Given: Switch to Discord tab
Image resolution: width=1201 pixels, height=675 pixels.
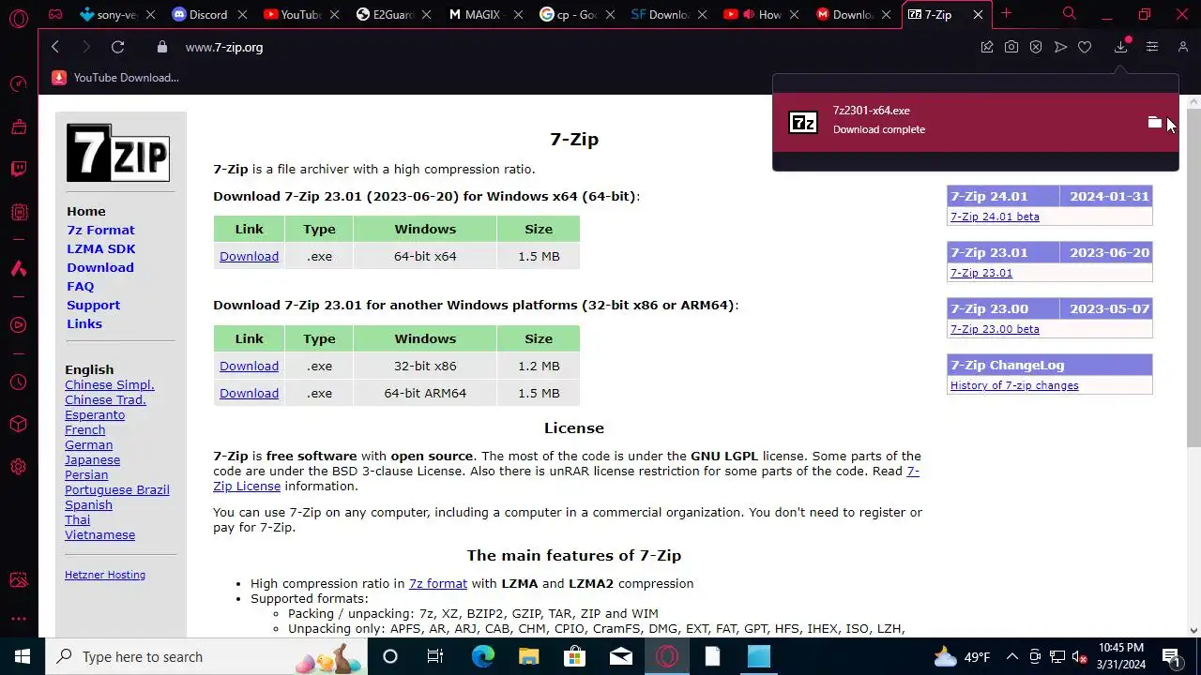Looking at the screenshot, I should 208,14.
